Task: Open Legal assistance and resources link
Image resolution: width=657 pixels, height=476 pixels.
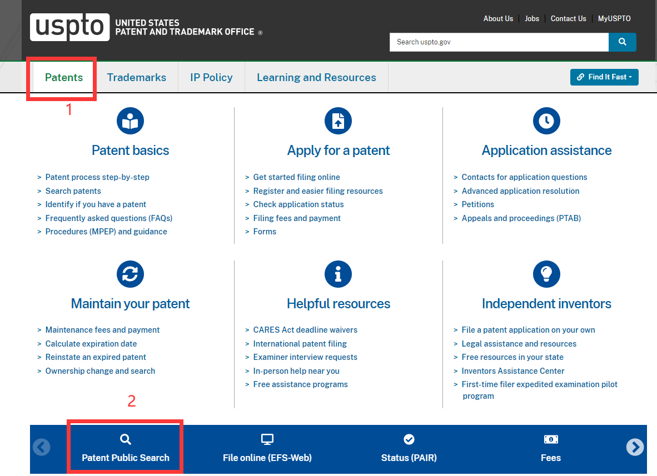Action: [519, 344]
